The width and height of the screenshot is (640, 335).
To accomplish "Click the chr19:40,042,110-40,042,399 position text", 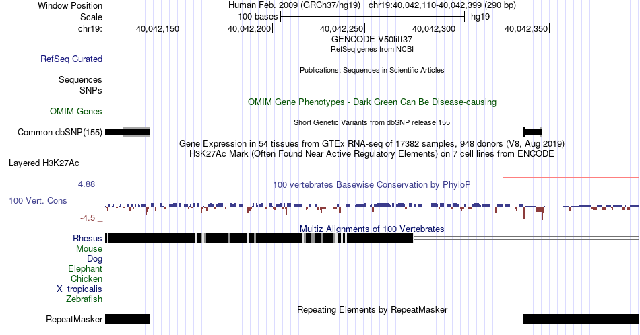I will (442, 5).
